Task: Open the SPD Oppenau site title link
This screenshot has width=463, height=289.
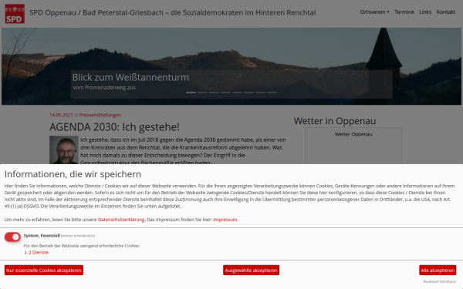Action: tap(172, 12)
